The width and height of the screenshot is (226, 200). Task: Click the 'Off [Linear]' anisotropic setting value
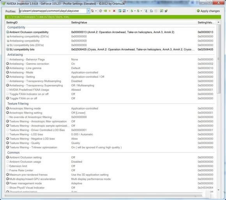[78, 113]
